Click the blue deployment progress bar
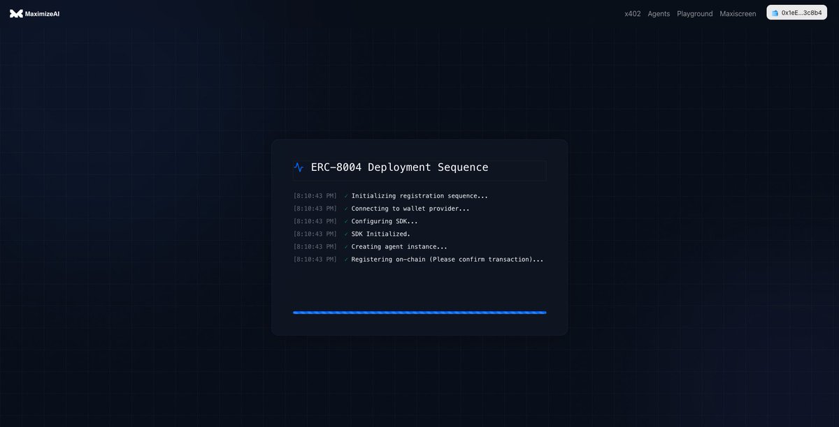The height and width of the screenshot is (427, 839). click(419, 313)
